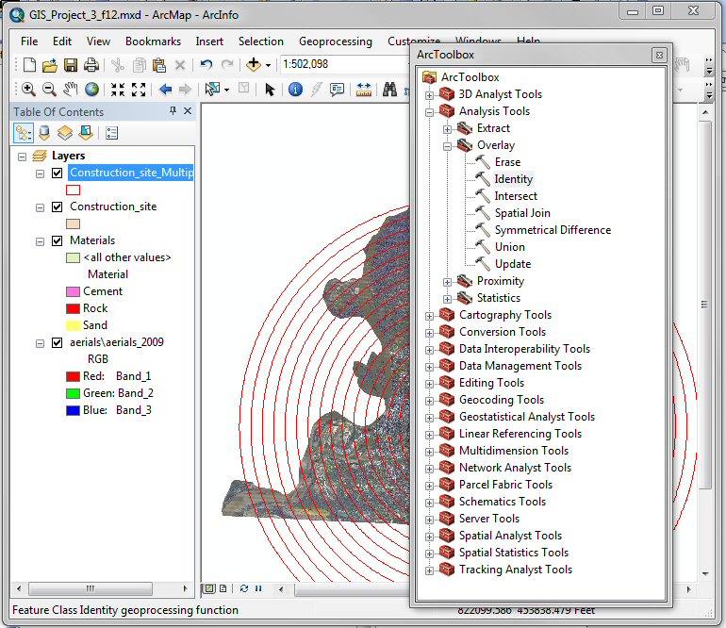
Task: Collapse the Layers data frame
Action: [22, 157]
